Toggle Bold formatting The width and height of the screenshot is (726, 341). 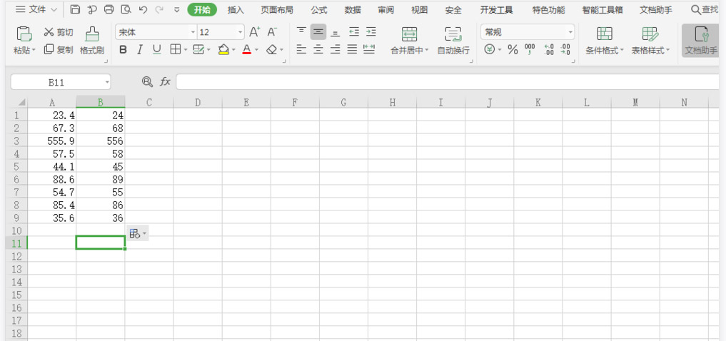point(123,49)
